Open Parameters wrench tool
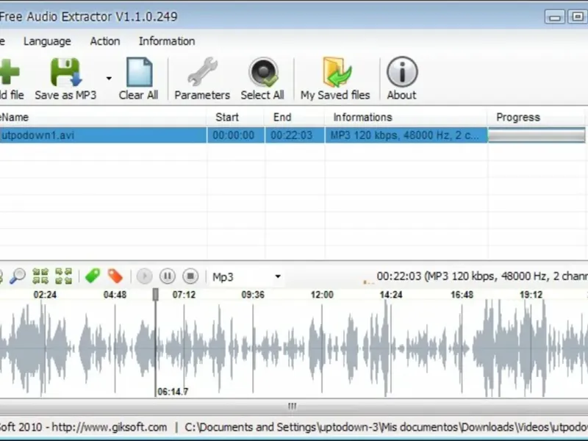The width and height of the screenshot is (588, 441). point(203,72)
